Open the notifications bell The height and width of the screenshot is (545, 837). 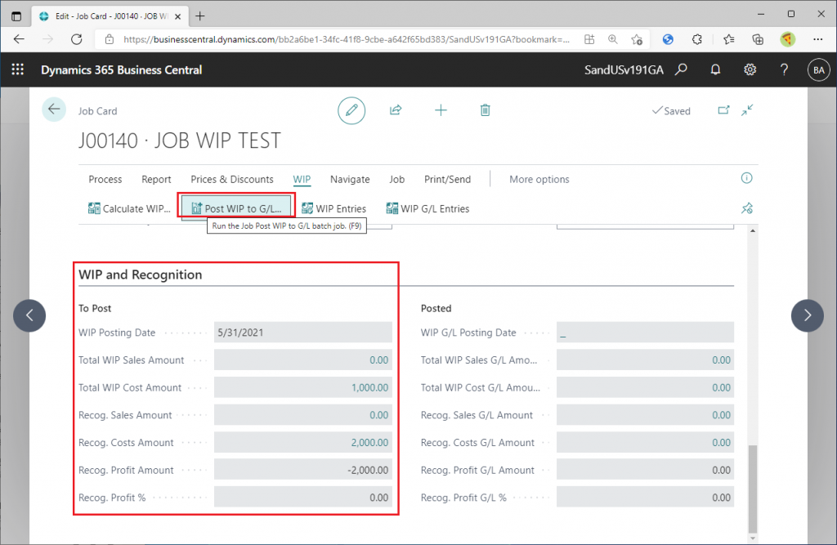click(x=715, y=69)
